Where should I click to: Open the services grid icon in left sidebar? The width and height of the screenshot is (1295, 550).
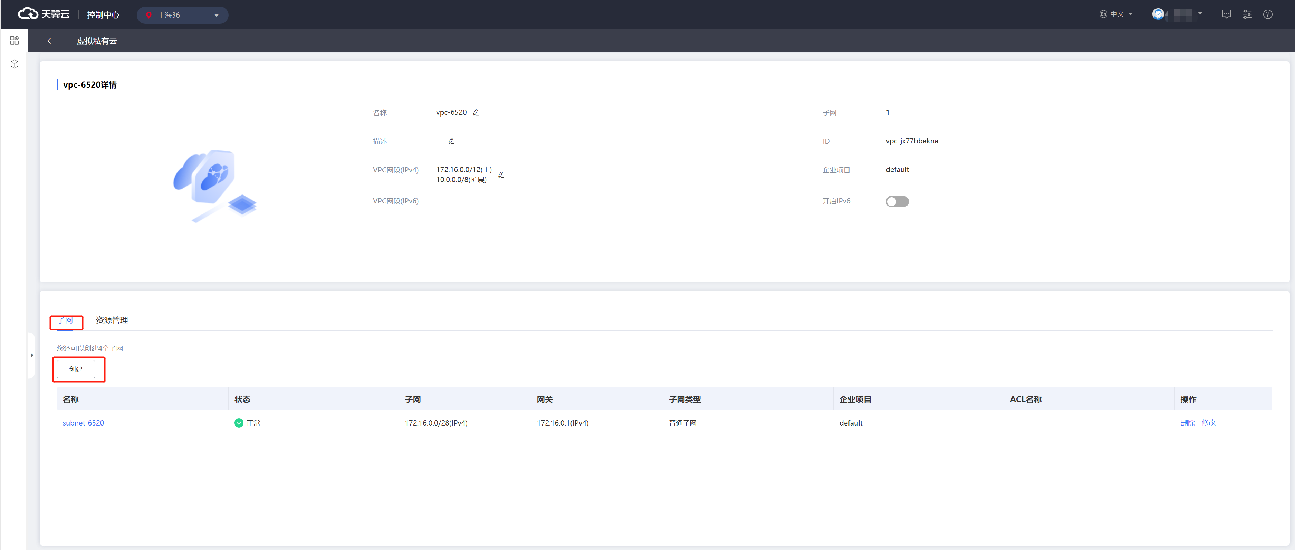(14, 41)
